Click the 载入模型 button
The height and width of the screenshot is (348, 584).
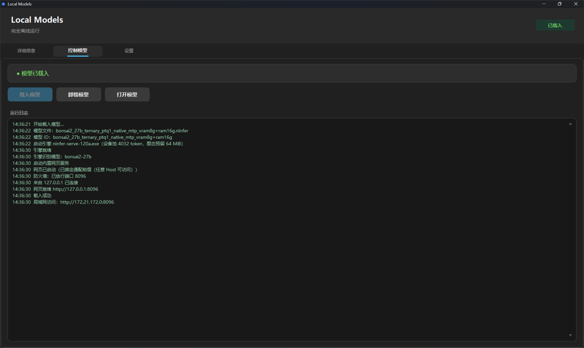pos(30,95)
